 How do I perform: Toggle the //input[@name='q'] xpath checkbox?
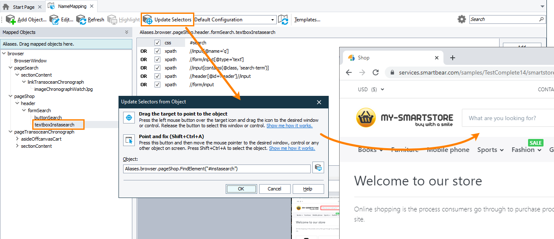coord(157,51)
